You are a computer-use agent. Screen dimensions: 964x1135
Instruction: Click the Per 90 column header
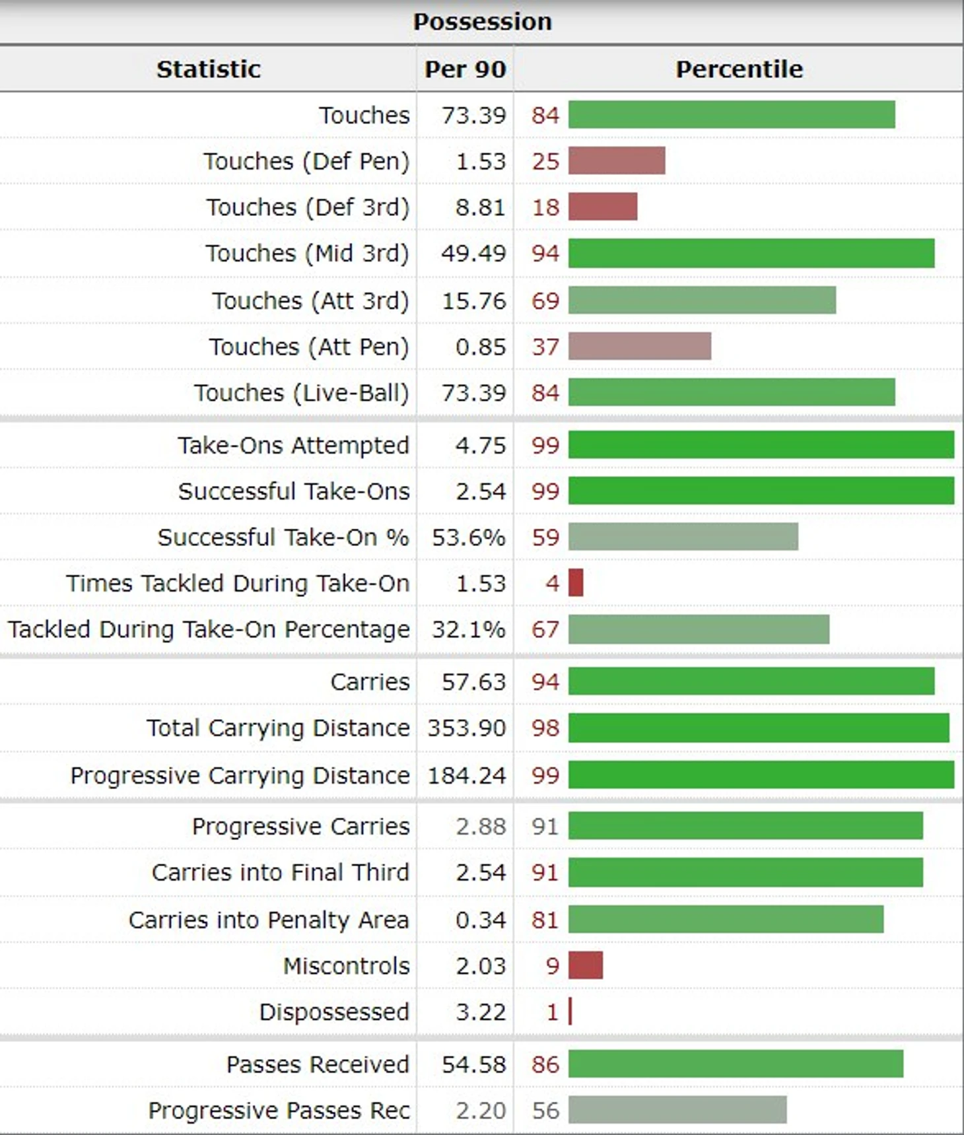point(465,69)
